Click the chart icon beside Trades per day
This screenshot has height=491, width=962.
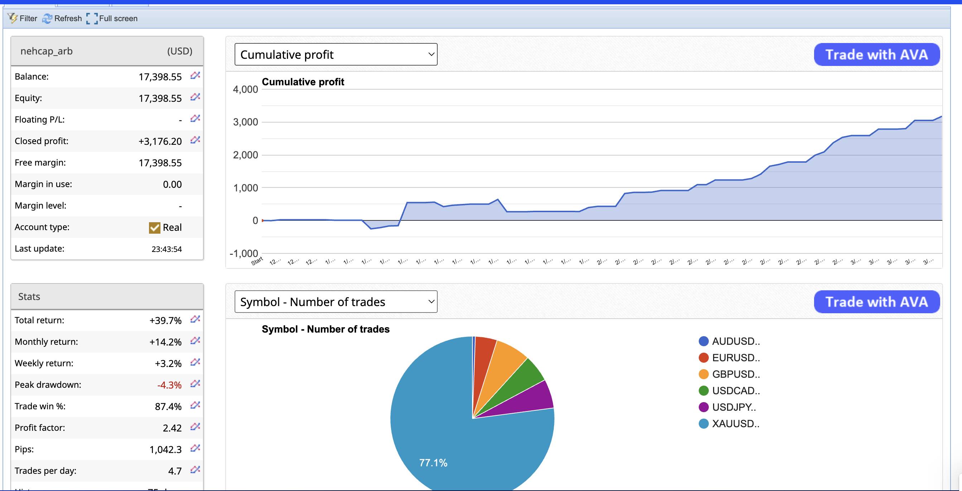(x=195, y=470)
